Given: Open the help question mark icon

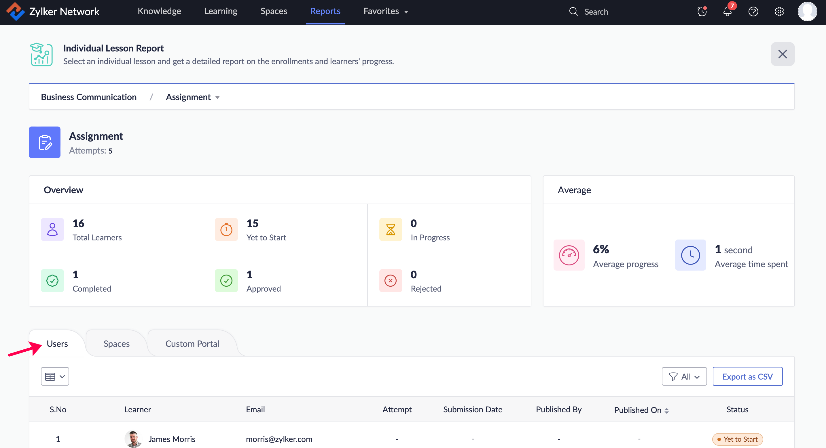Looking at the screenshot, I should [753, 12].
